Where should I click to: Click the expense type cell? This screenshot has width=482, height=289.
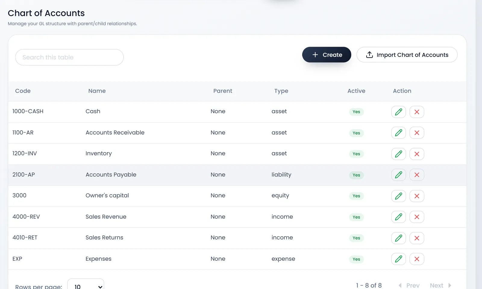pyautogui.click(x=283, y=259)
